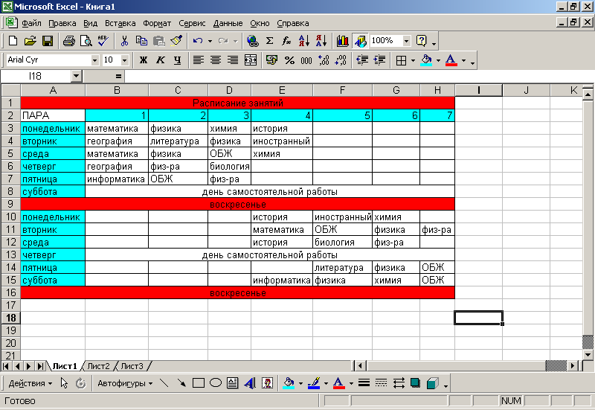Select the Format Painter brush icon
The width and height of the screenshot is (595, 410).
[x=176, y=41]
